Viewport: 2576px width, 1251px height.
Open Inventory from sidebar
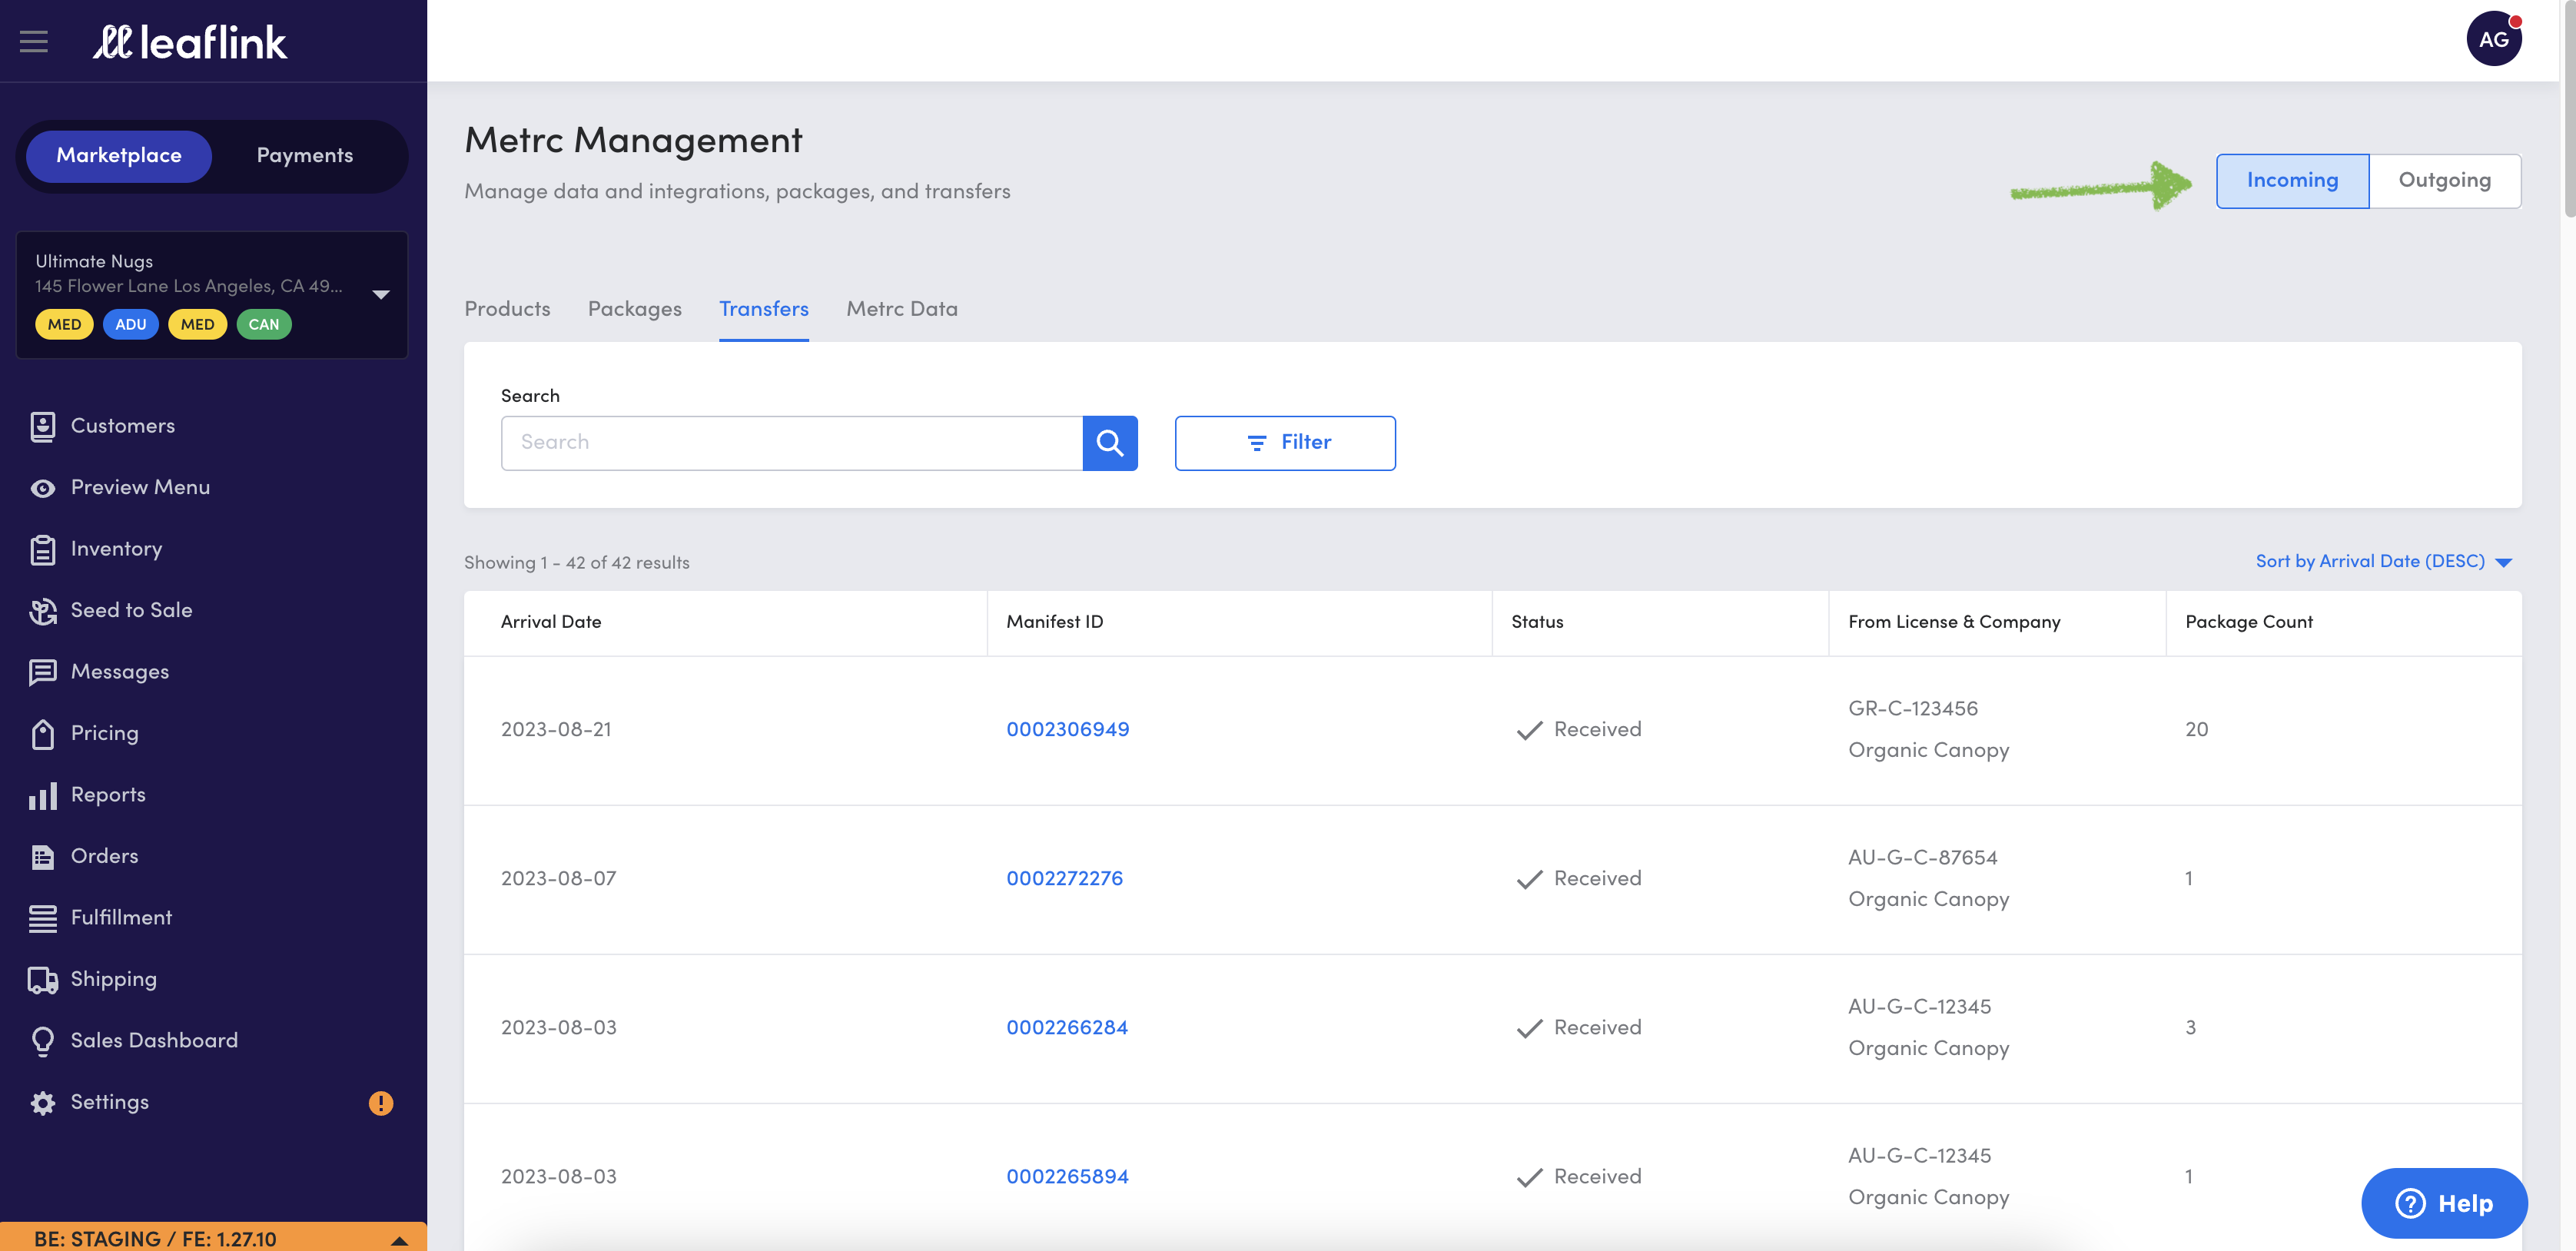pos(116,549)
